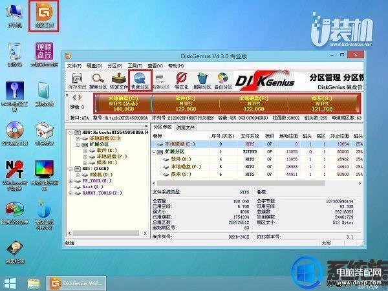Viewport: 388px width, 291px height.
Task: Click DiskGenius V4.3 taskbar button
Action: tap(76, 283)
